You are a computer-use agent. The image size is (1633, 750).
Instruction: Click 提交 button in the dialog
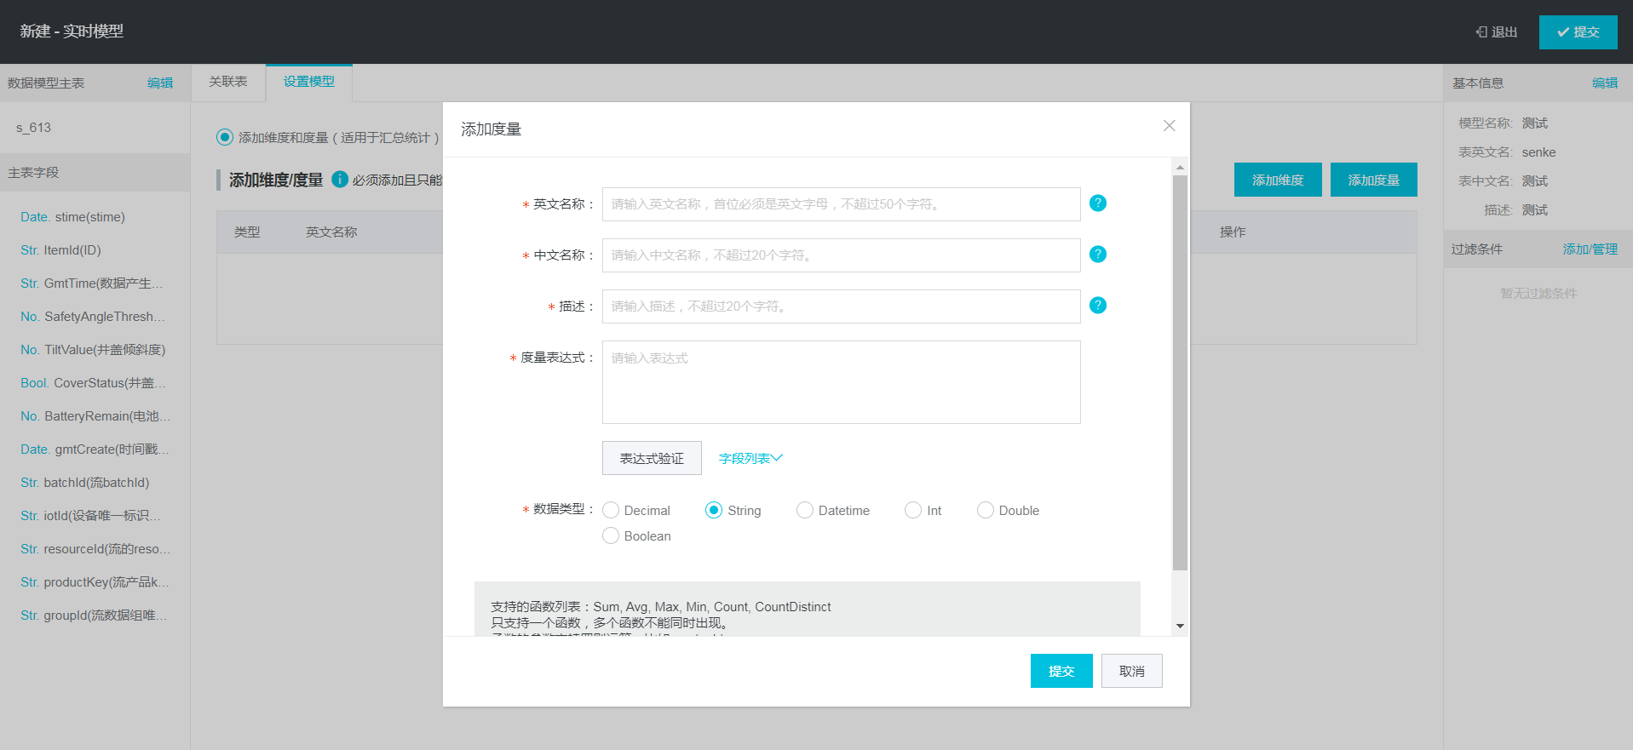(x=1061, y=672)
